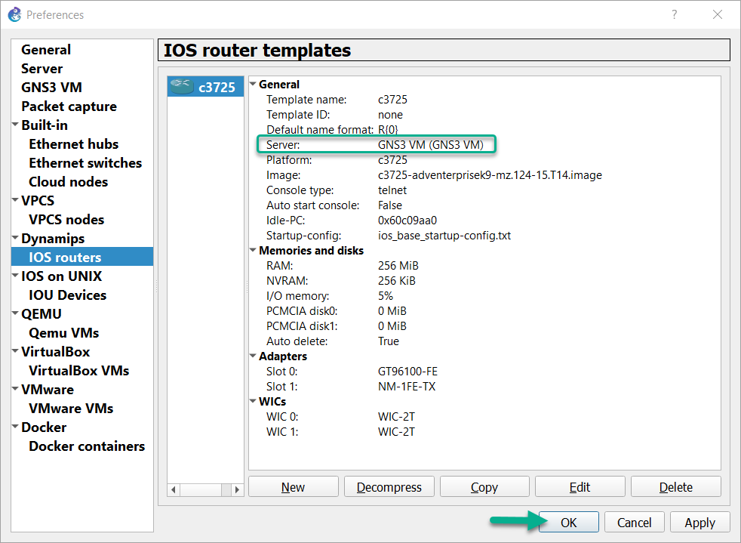Collapse the QEMU tree section
The height and width of the screenshot is (543, 741).
(x=15, y=313)
